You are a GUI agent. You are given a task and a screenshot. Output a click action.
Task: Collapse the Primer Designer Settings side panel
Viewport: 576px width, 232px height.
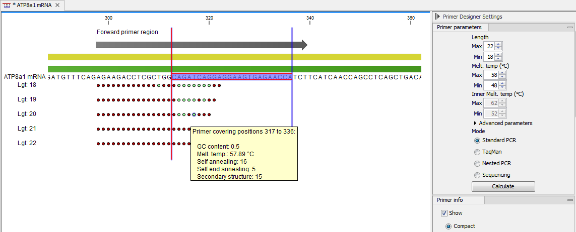tap(437, 17)
